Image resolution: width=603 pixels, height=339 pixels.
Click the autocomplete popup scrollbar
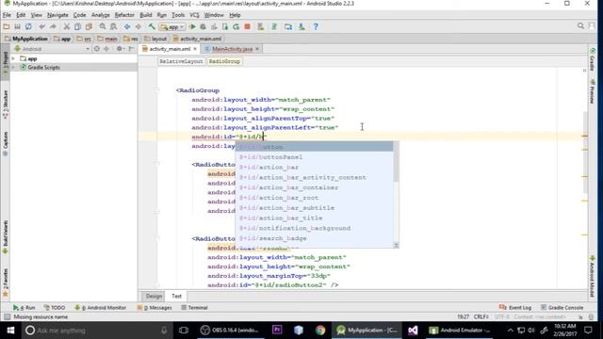click(x=396, y=162)
